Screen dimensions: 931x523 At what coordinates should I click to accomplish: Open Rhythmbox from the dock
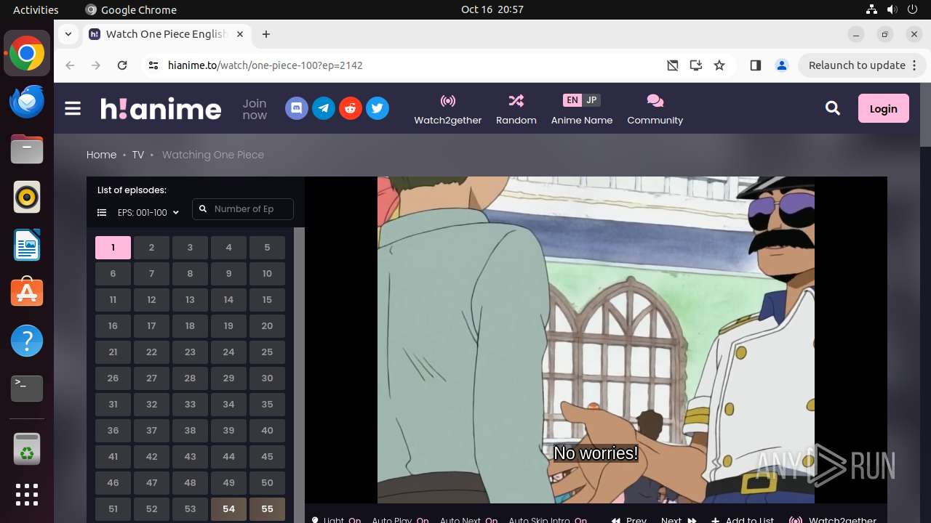pos(27,197)
